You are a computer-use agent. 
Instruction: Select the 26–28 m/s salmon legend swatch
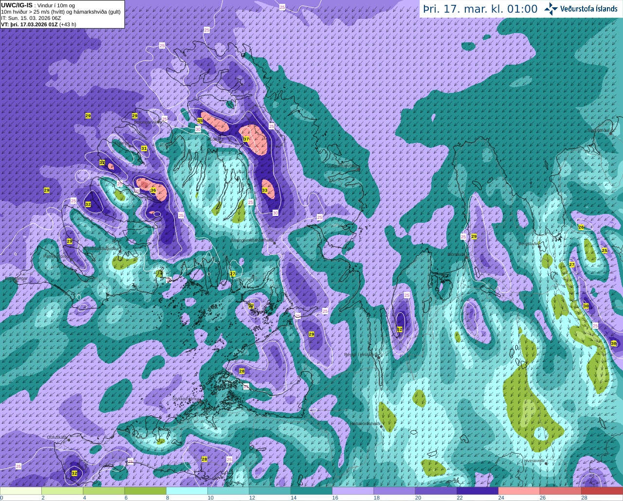(x=561, y=491)
